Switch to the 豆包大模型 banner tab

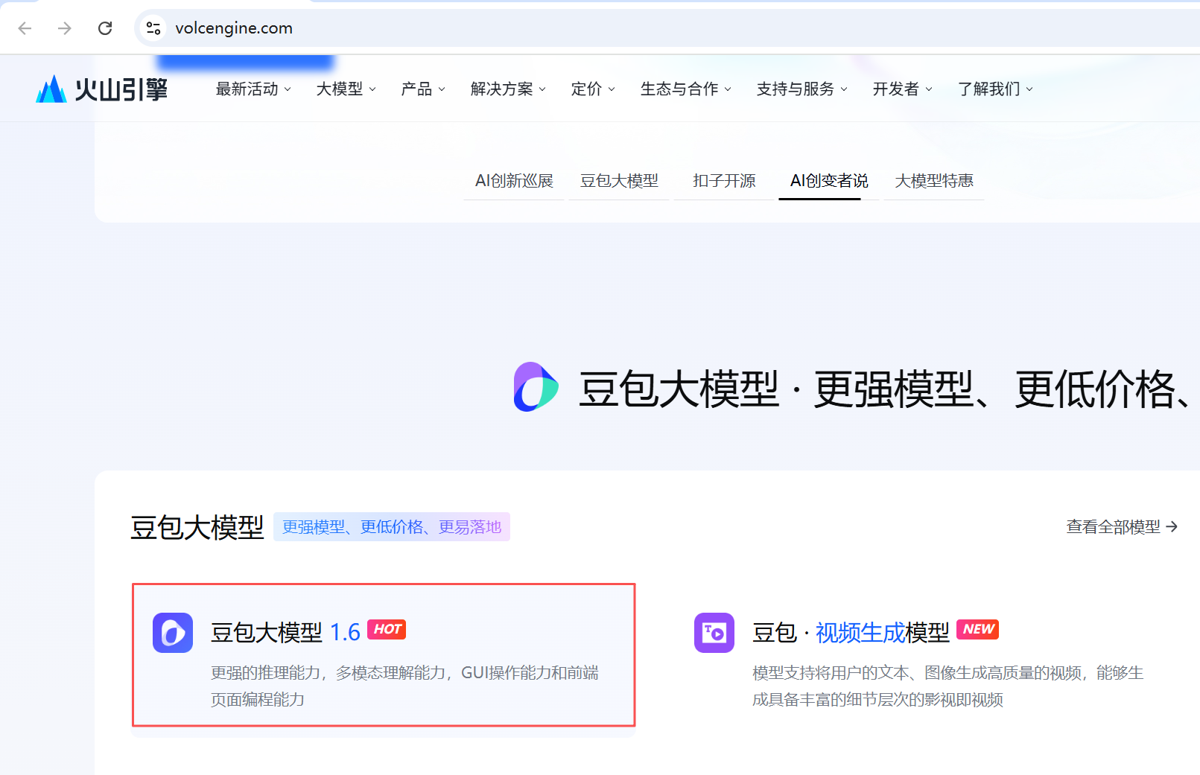tap(619, 181)
